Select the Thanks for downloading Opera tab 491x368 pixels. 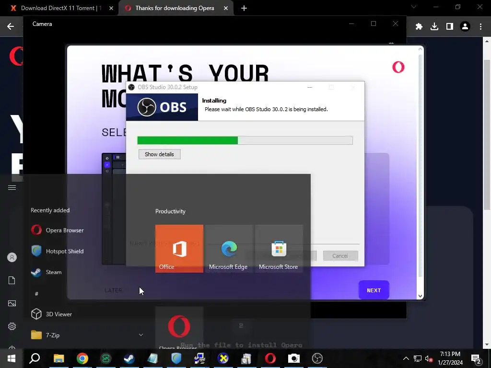tap(175, 8)
